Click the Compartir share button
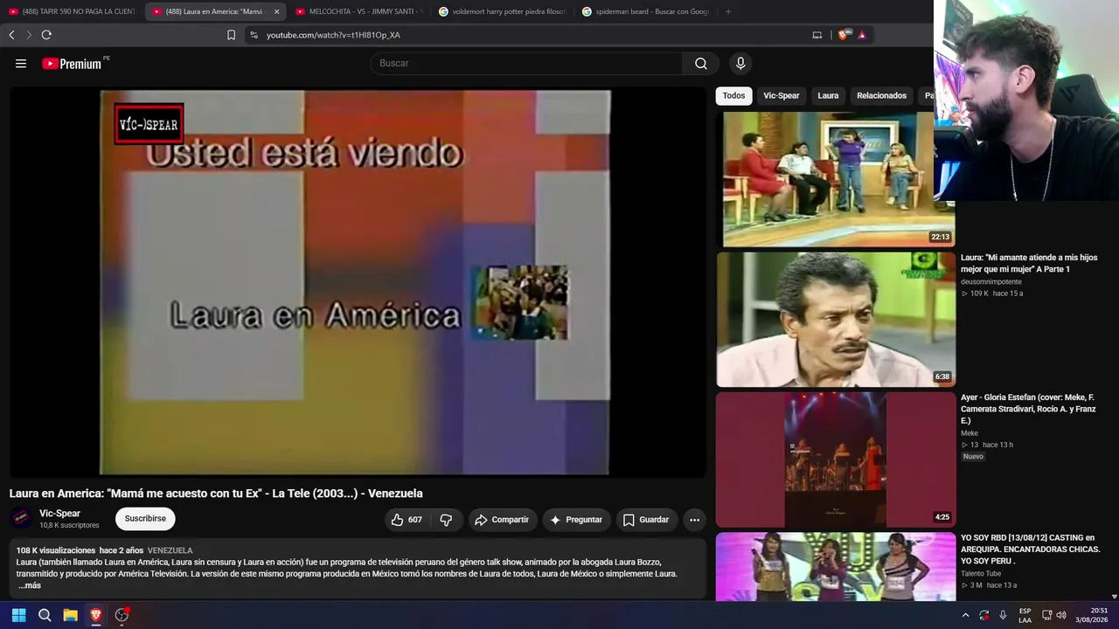The image size is (1119, 629). (502, 520)
